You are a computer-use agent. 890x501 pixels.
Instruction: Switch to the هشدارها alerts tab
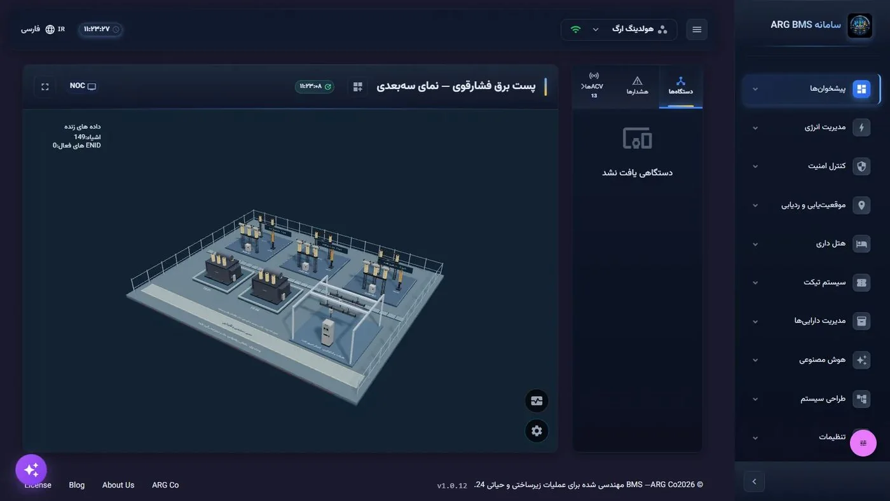pos(637,86)
